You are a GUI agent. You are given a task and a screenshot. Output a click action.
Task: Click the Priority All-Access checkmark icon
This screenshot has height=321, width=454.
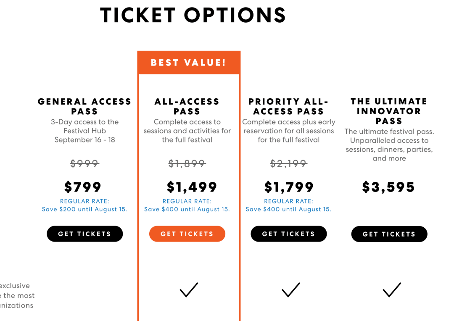pyautogui.click(x=290, y=290)
